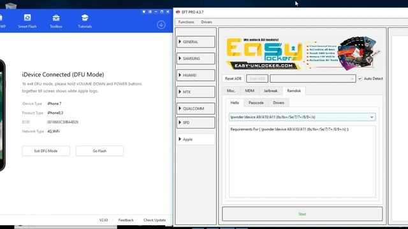This screenshot has height=229, width=408.
Task: Click Exit DFU Mode button
Action: click(46, 151)
